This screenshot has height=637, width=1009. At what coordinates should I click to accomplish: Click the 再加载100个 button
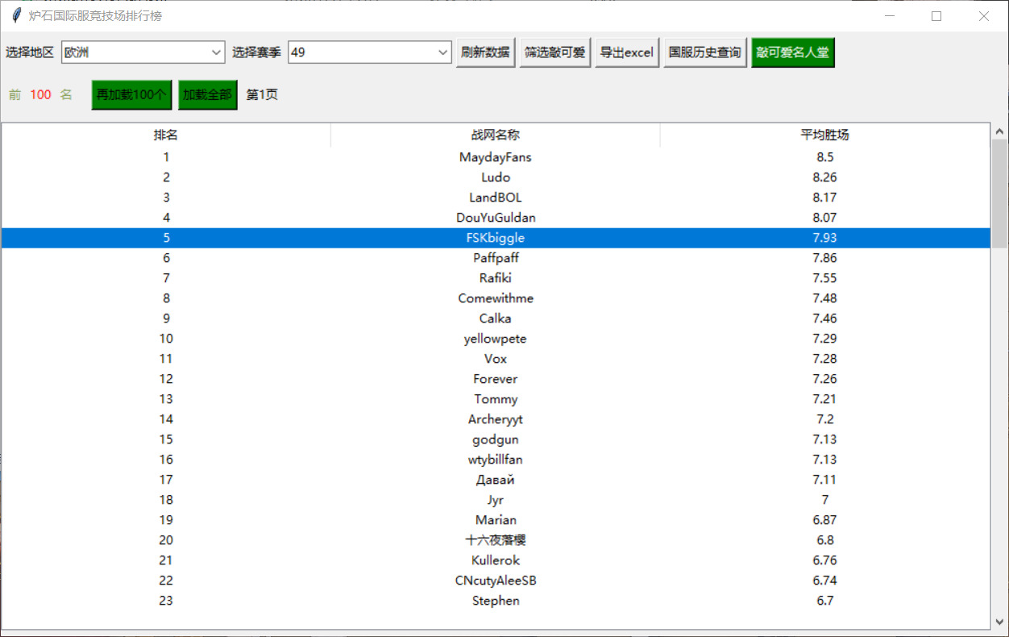point(131,94)
